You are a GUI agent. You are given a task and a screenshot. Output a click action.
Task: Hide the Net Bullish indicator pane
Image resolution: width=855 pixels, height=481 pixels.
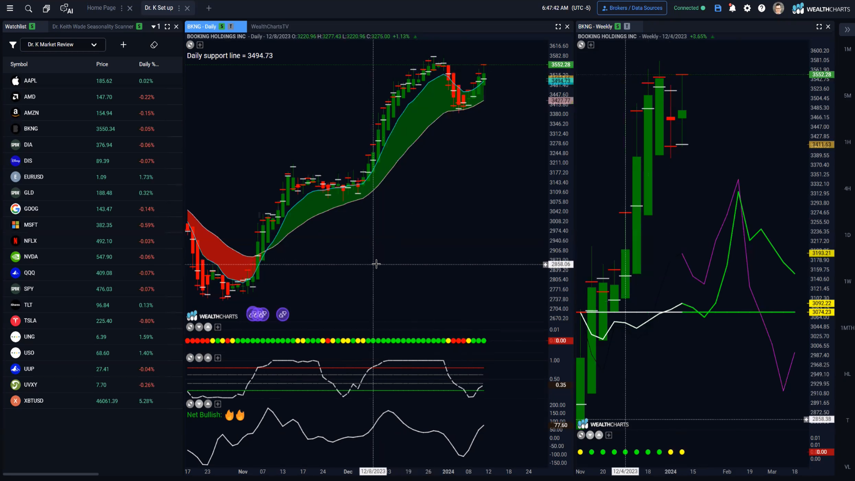pyautogui.click(x=190, y=404)
